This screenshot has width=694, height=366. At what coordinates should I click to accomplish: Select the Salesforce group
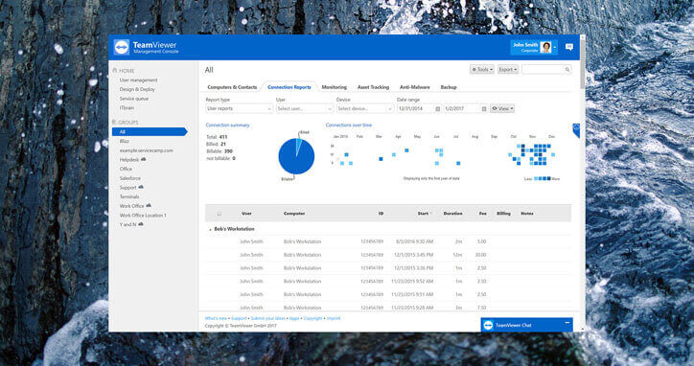click(x=130, y=178)
